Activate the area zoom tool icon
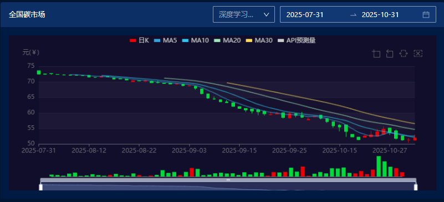Screen dimensions: 444x202 click(376, 54)
